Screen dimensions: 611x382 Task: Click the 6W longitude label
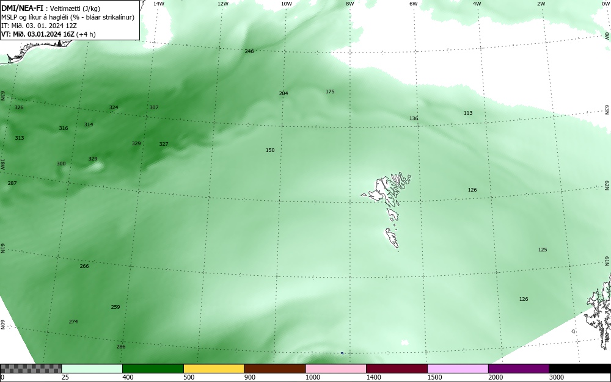tap(414, 4)
